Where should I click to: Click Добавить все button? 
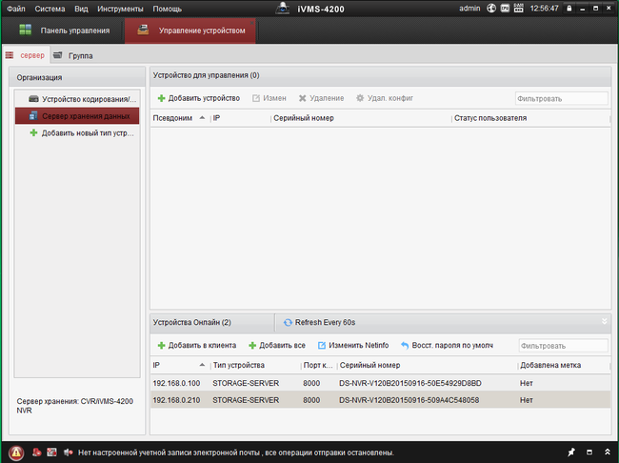click(x=277, y=345)
